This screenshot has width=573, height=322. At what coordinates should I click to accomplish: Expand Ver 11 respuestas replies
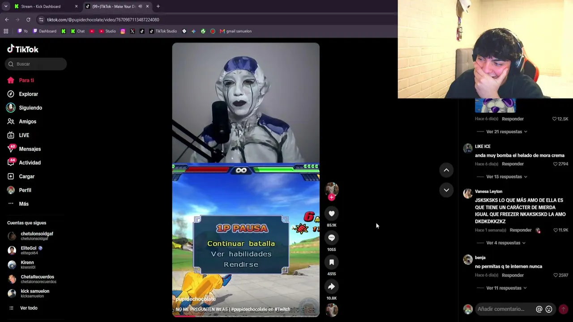pos(506,288)
